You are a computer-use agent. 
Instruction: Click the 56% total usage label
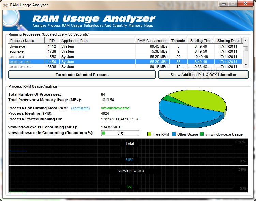pos(130,160)
